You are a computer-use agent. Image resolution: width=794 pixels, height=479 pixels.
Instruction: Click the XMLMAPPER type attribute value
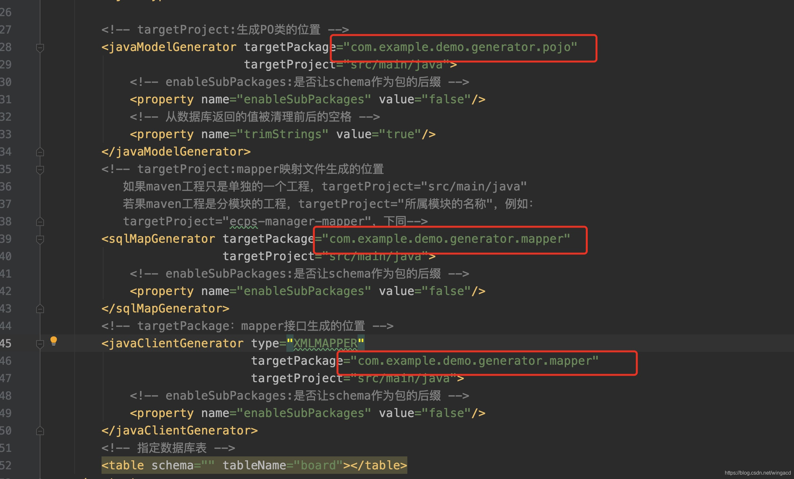[325, 343]
